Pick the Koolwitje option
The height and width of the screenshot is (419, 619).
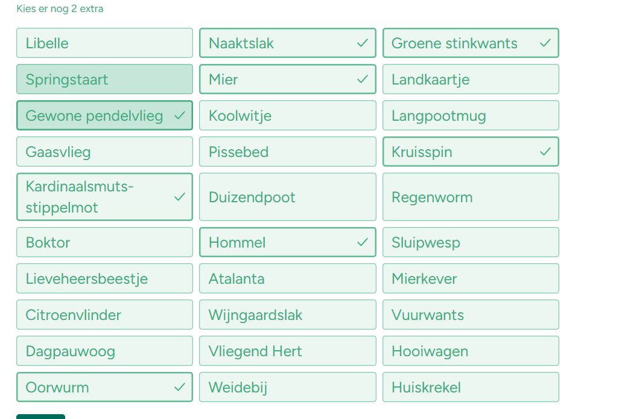click(287, 115)
